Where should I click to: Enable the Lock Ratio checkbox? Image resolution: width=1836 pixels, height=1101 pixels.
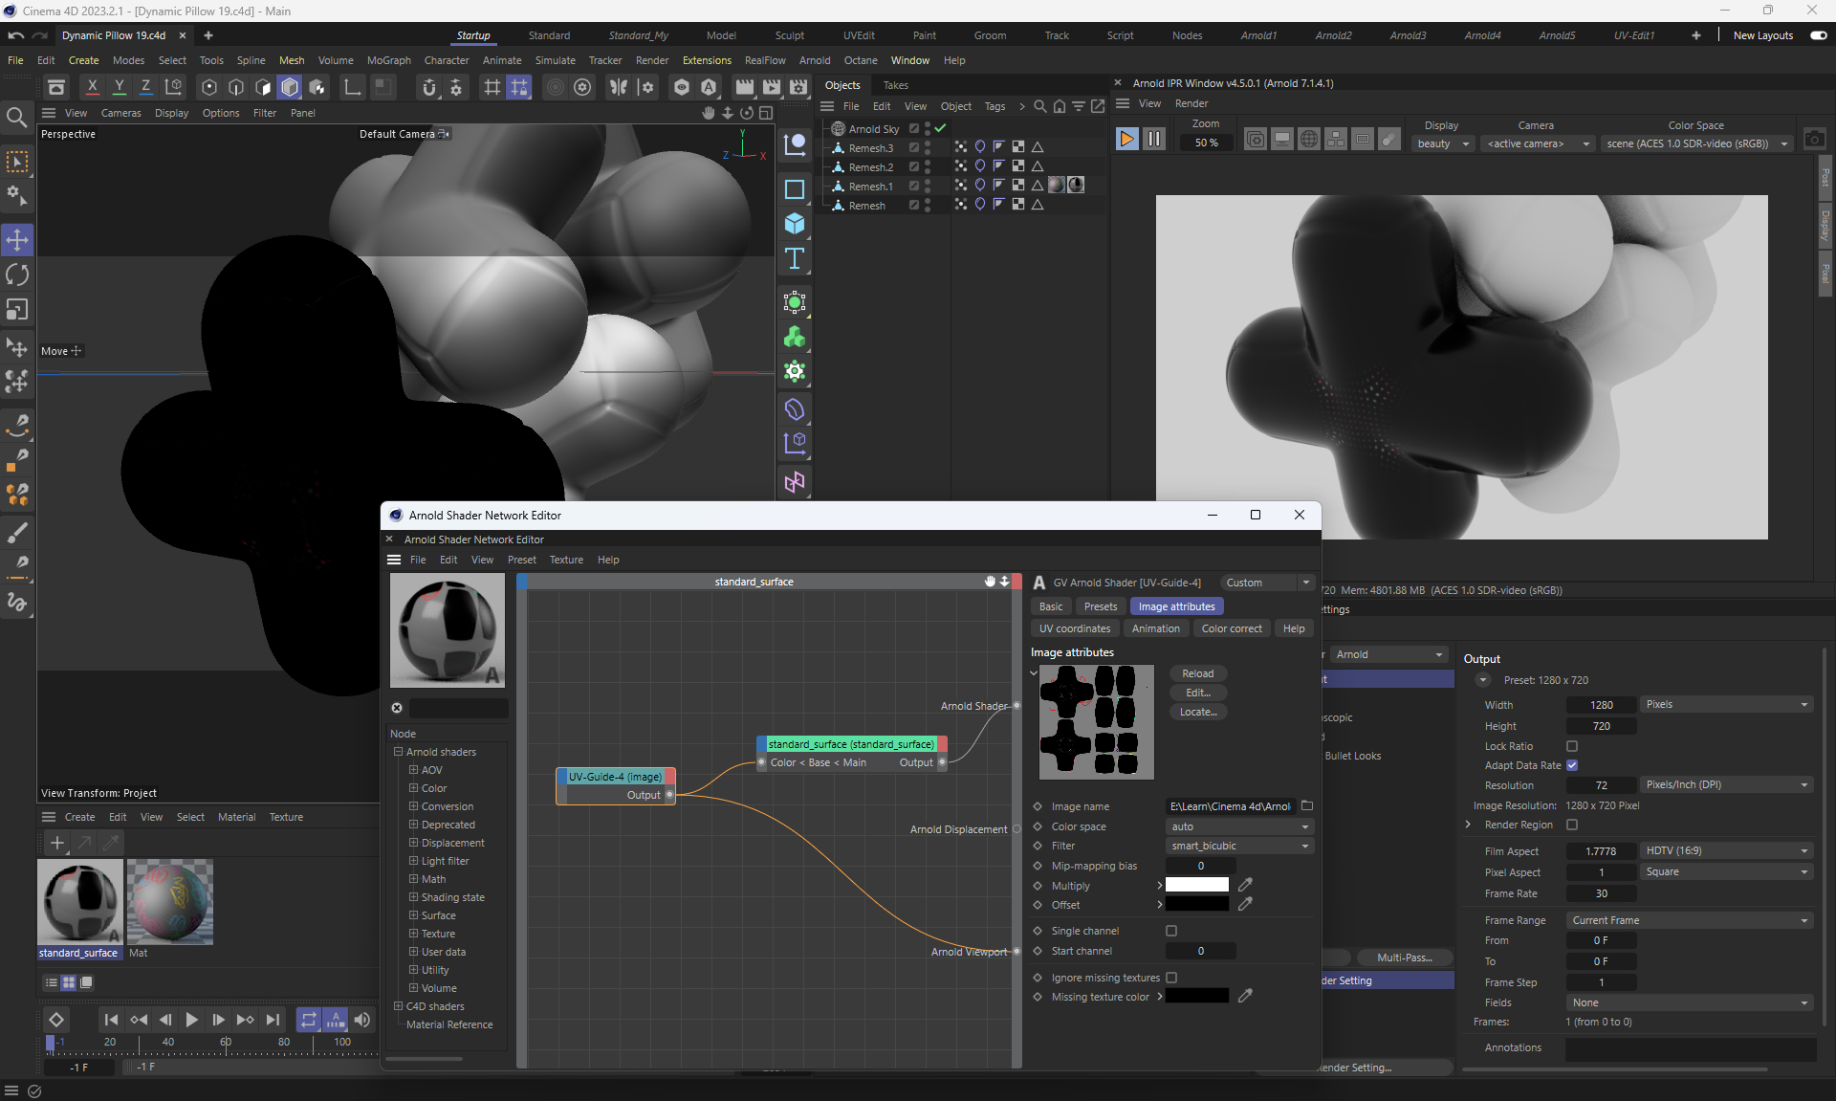1572,746
